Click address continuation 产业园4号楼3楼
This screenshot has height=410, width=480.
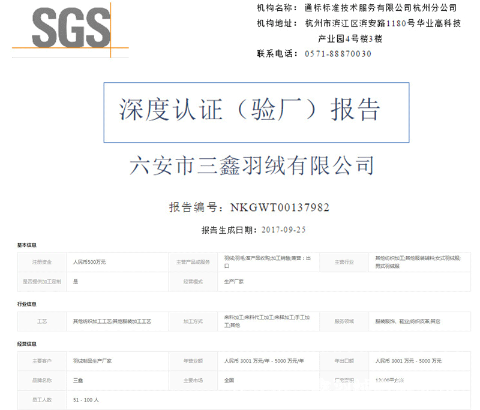(350, 39)
